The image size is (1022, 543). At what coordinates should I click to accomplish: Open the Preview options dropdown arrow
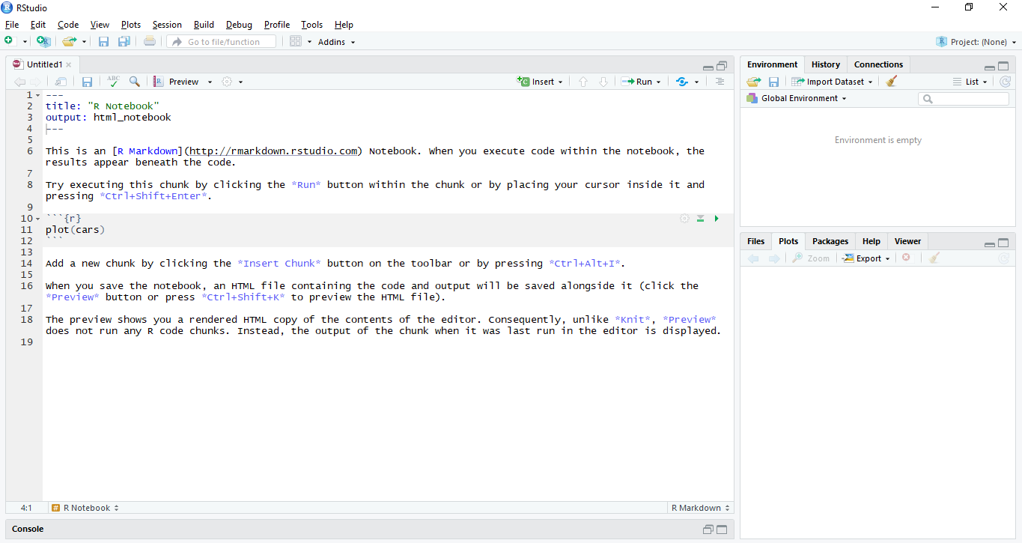click(x=210, y=82)
